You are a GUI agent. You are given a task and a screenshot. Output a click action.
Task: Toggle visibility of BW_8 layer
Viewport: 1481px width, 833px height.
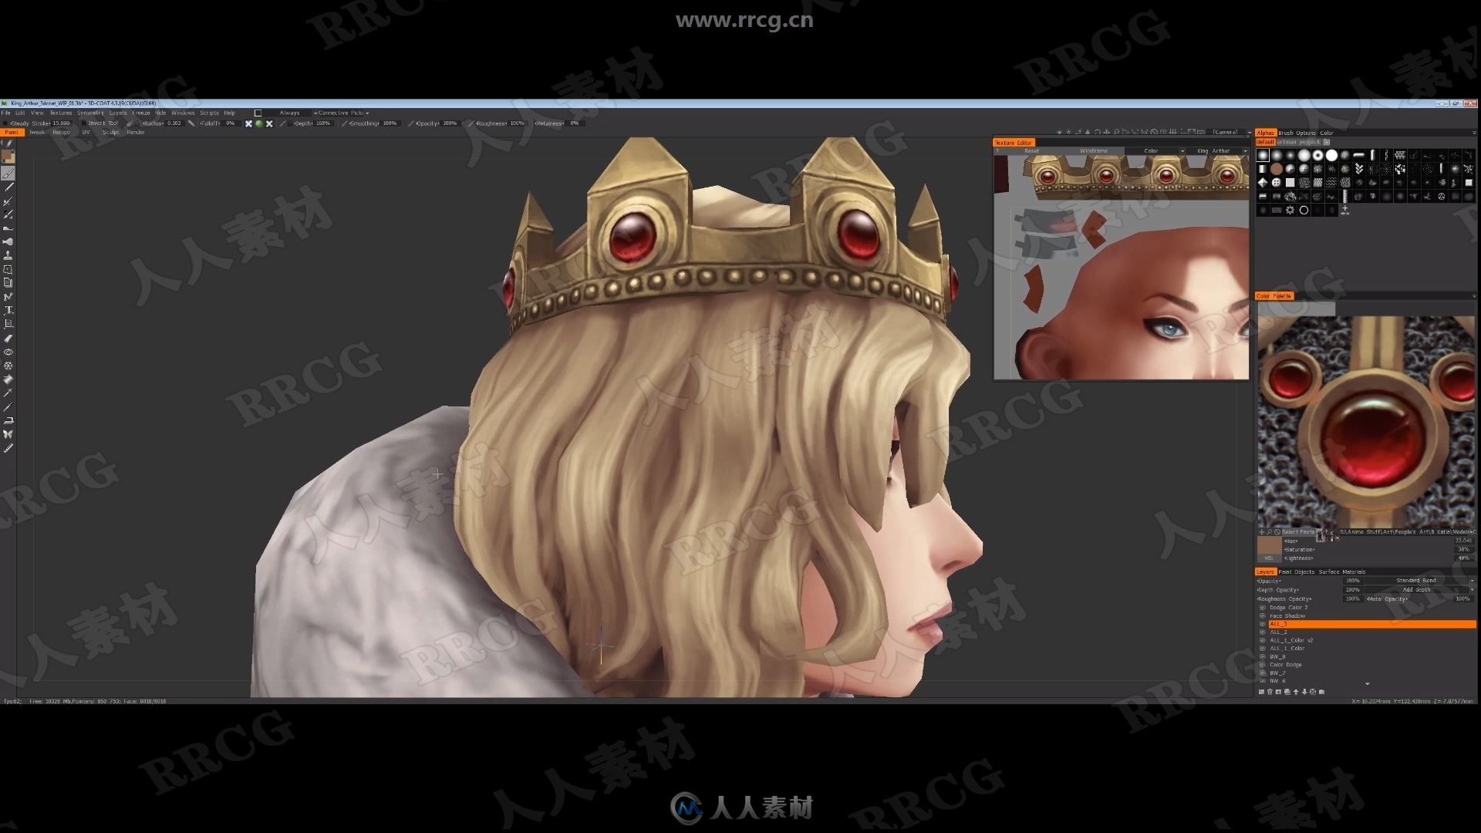[1262, 656]
